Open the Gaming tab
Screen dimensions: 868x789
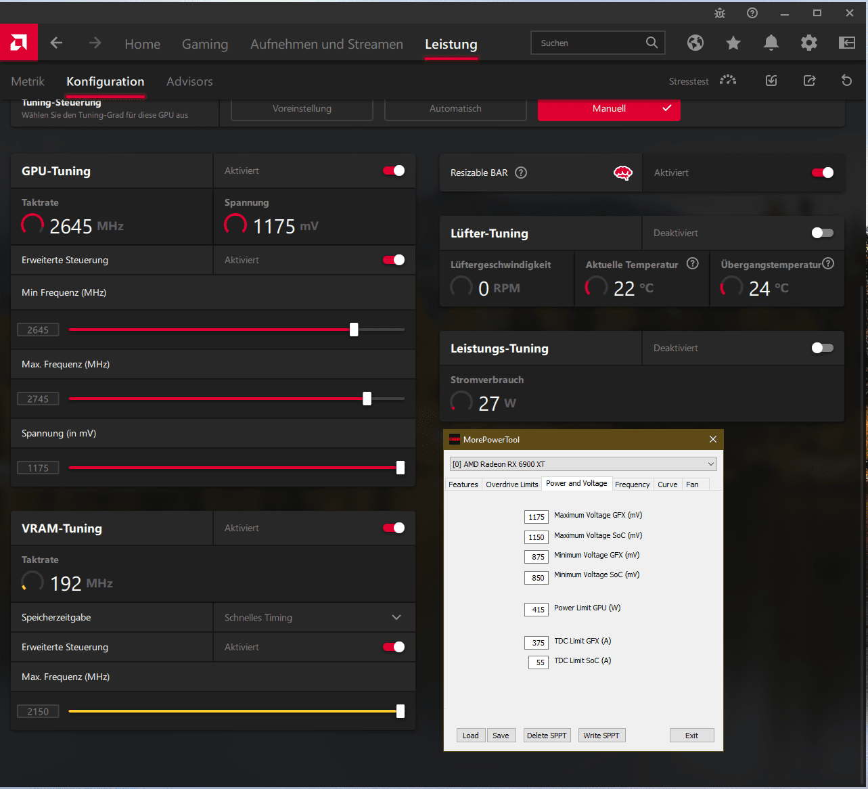[x=205, y=44]
